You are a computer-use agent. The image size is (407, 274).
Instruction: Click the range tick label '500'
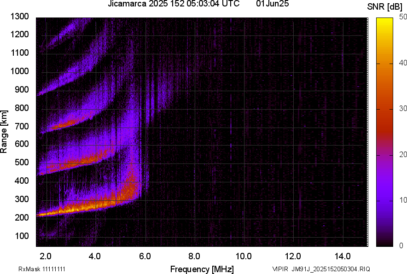pos(22,162)
